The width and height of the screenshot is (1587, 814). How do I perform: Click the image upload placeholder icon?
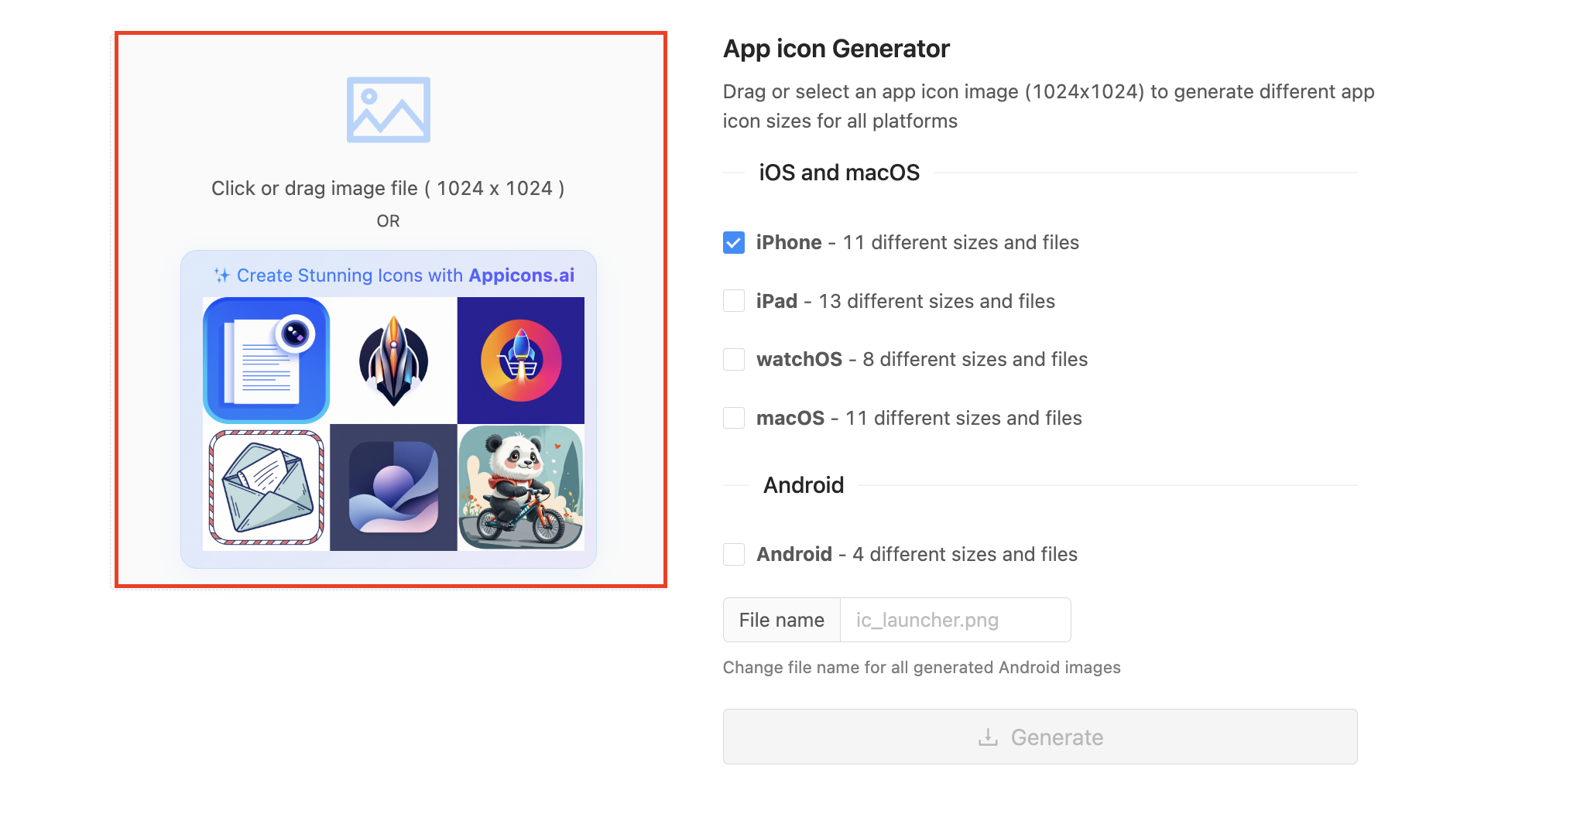(388, 110)
